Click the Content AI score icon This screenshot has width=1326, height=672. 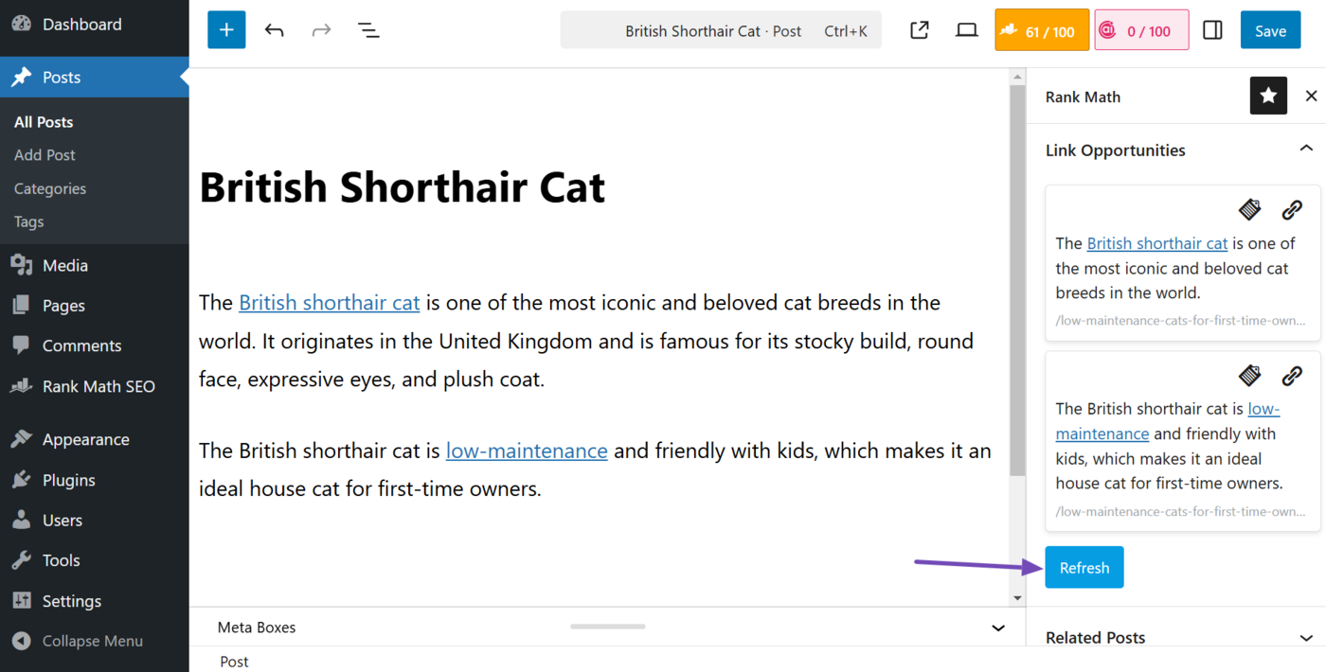[1141, 29]
